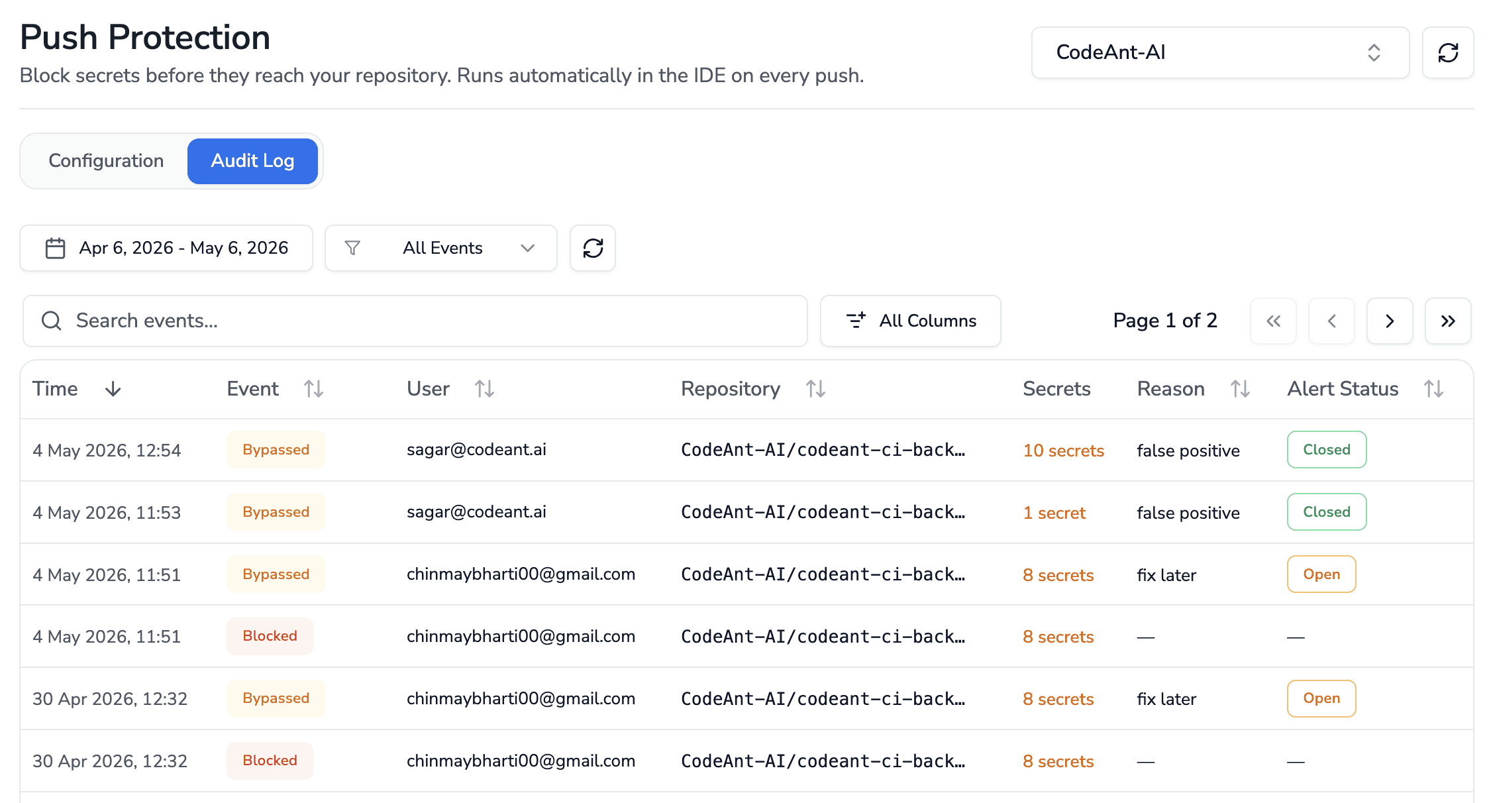The image size is (1489, 803).
Task: Click the calendar icon in the date range
Action: [55, 248]
